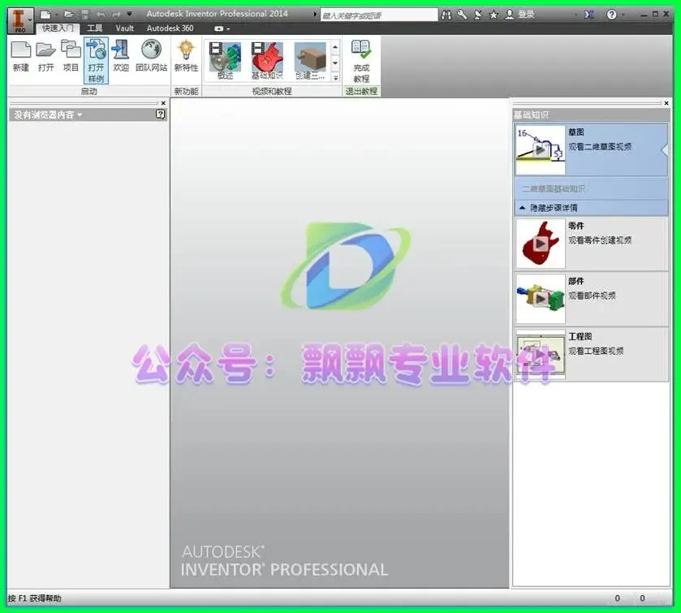681x613 pixels.
Task: Switch to the 工具 ribbon tab
Action: (x=95, y=28)
